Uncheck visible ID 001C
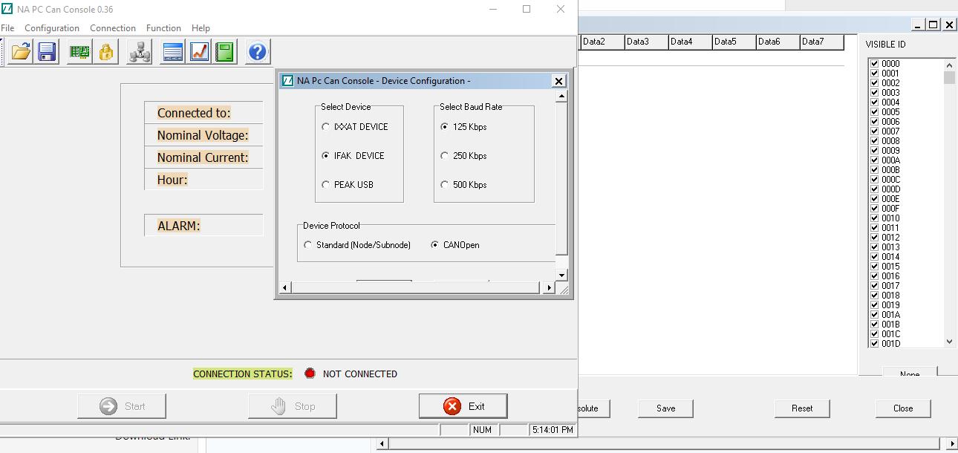 (x=875, y=334)
